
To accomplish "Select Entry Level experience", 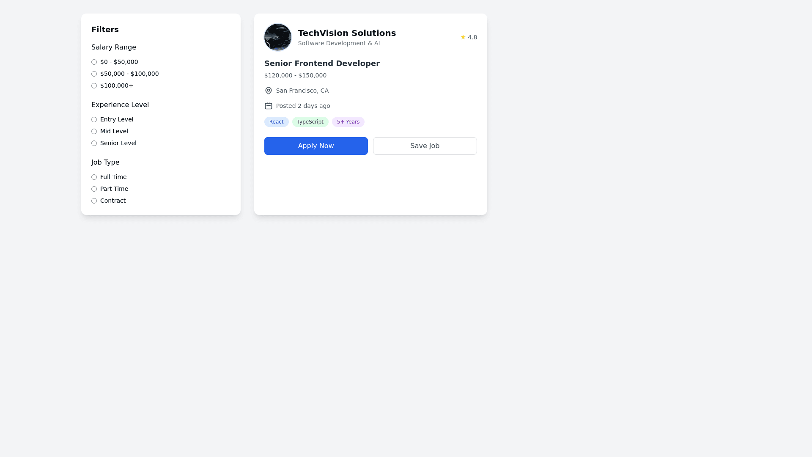I will 94,119.
